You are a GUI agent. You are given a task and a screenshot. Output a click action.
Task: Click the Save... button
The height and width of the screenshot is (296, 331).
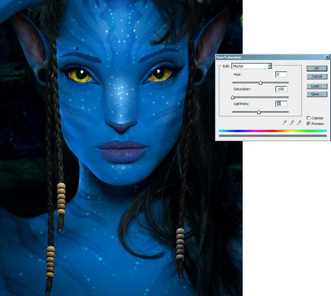(x=317, y=94)
